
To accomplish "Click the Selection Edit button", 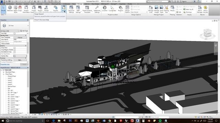I will 179,12.
